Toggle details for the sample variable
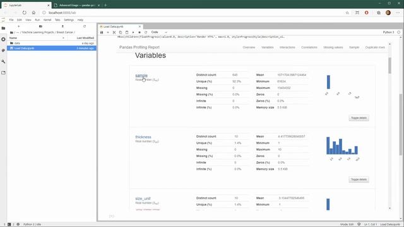 (359, 118)
